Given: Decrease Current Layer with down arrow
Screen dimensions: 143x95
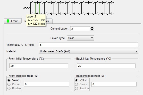Looking at the screenshot, I should point(92,30).
